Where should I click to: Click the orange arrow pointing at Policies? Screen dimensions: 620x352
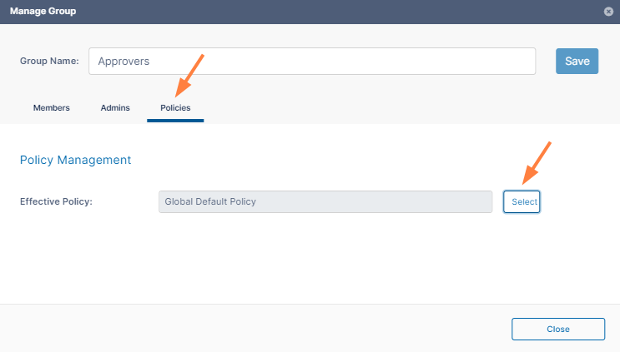(189, 75)
